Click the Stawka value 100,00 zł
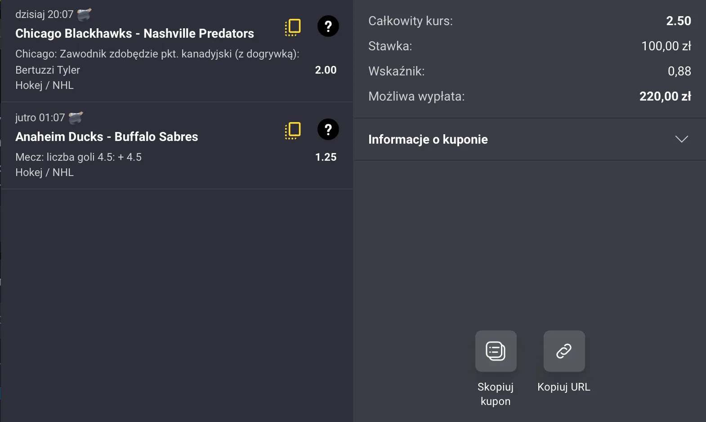Screen dimensions: 706x422 (x=666, y=46)
